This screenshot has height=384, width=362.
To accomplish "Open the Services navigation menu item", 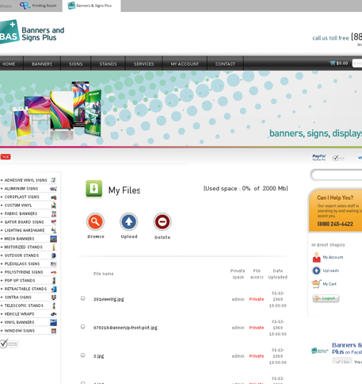I will pos(143,63).
